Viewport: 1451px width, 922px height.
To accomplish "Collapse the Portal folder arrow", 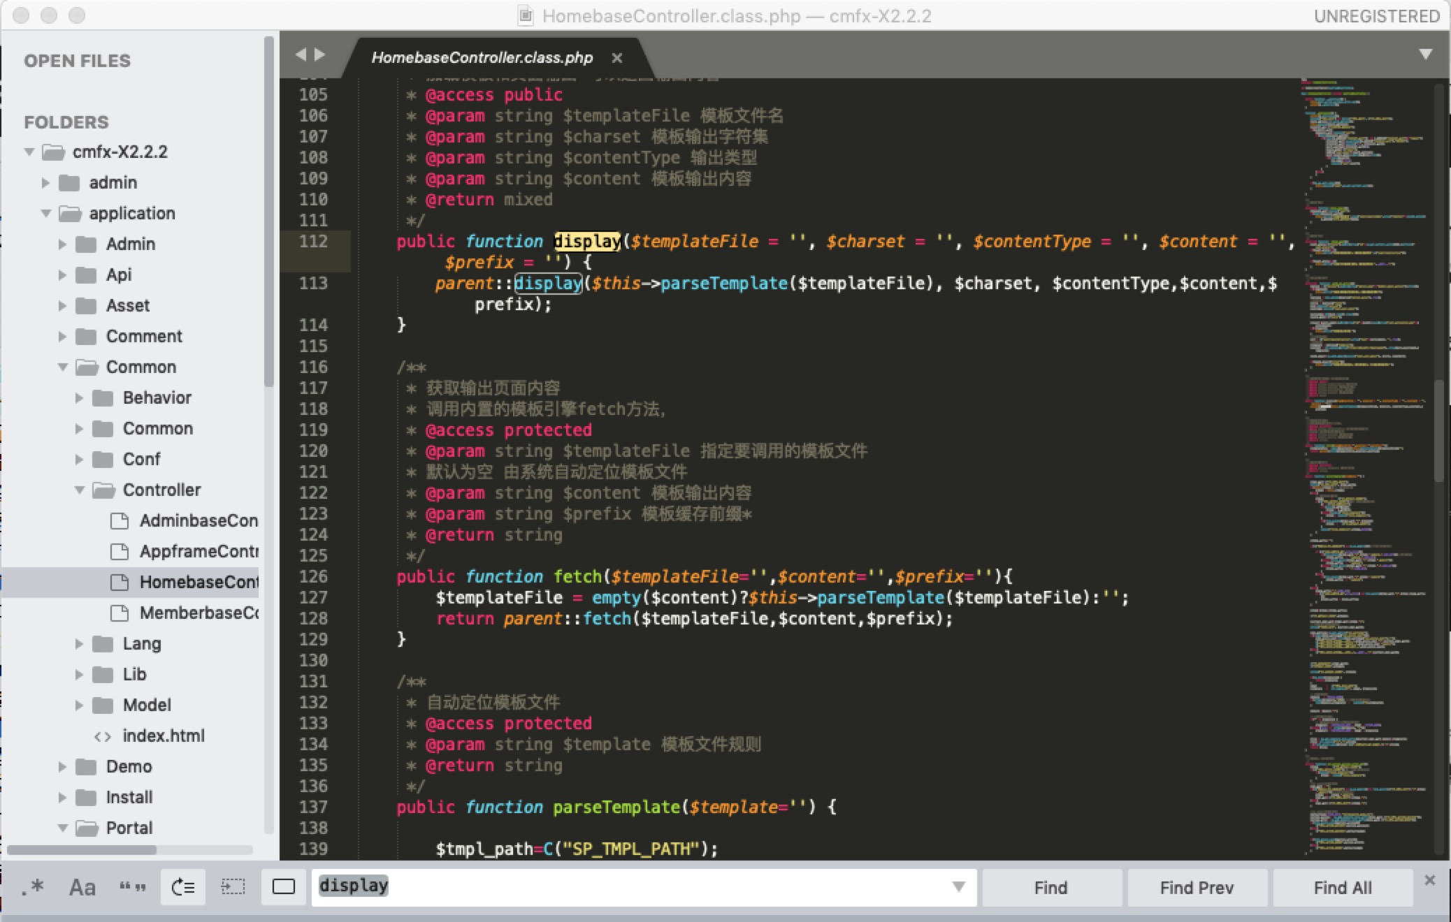I will pyautogui.click(x=63, y=828).
